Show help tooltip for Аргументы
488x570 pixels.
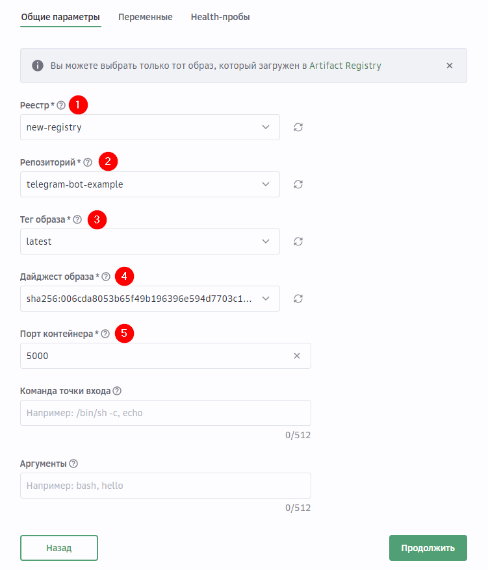pyautogui.click(x=73, y=464)
